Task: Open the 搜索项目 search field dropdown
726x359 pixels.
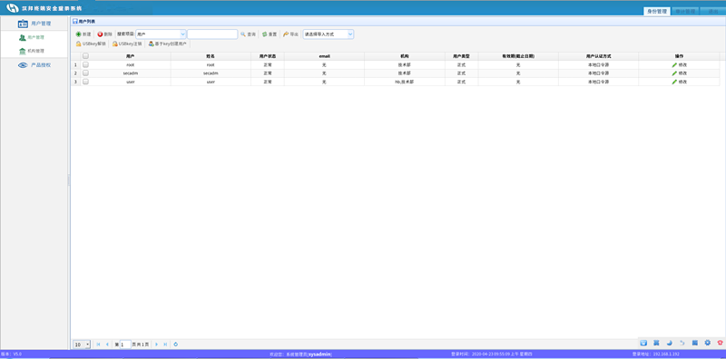Action: [x=161, y=34]
